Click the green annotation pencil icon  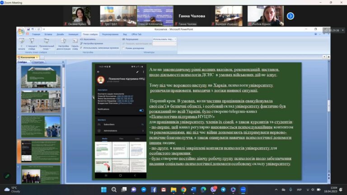point(7,176)
